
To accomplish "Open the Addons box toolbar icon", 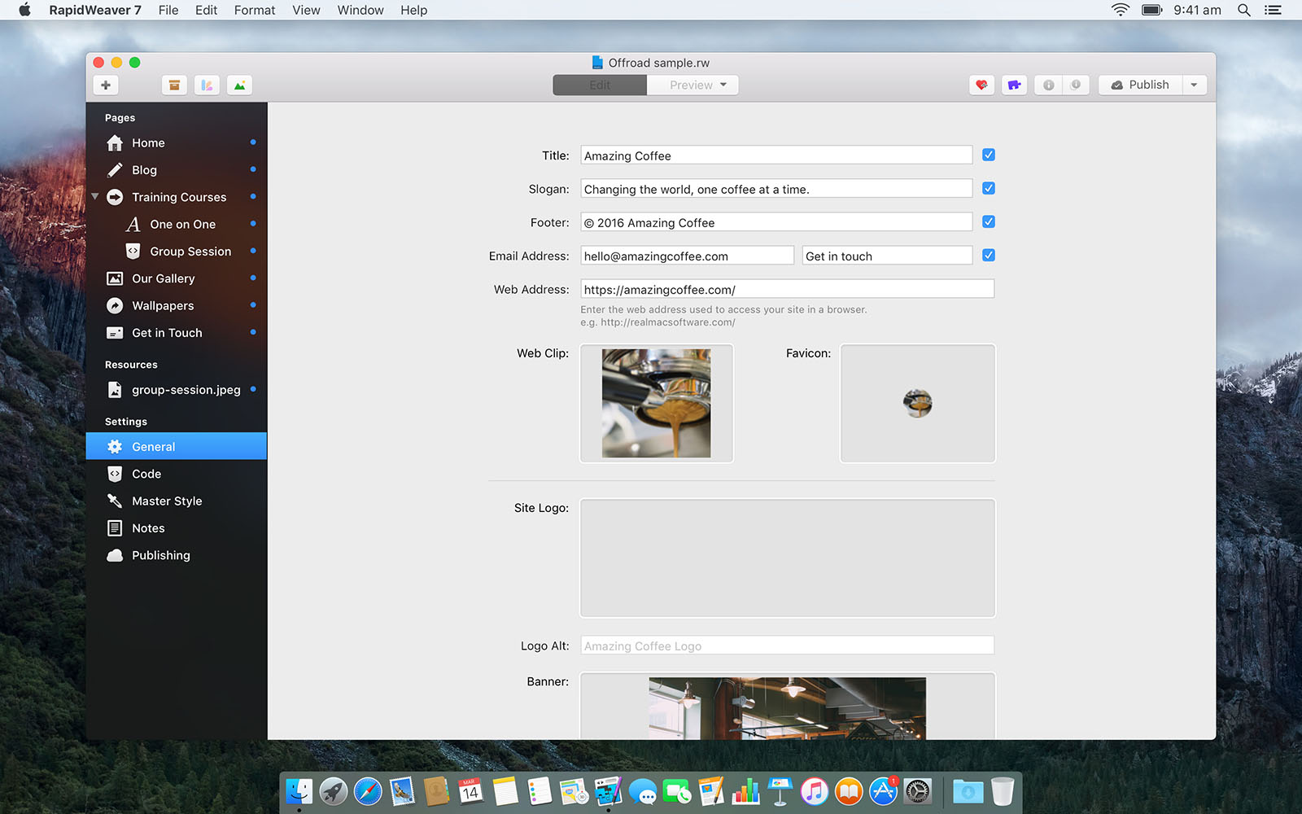I will [x=174, y=85].
